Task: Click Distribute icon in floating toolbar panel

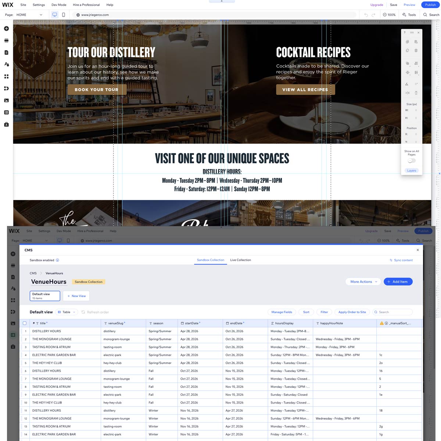Action: [x=407, y=72]
